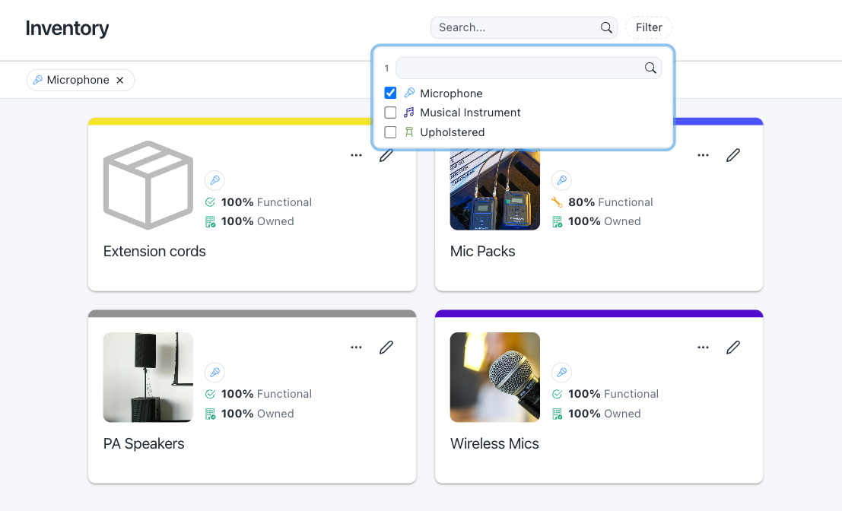Screen dimensions: 842x511
Task: Focus the top Search field
Action: 523,27
